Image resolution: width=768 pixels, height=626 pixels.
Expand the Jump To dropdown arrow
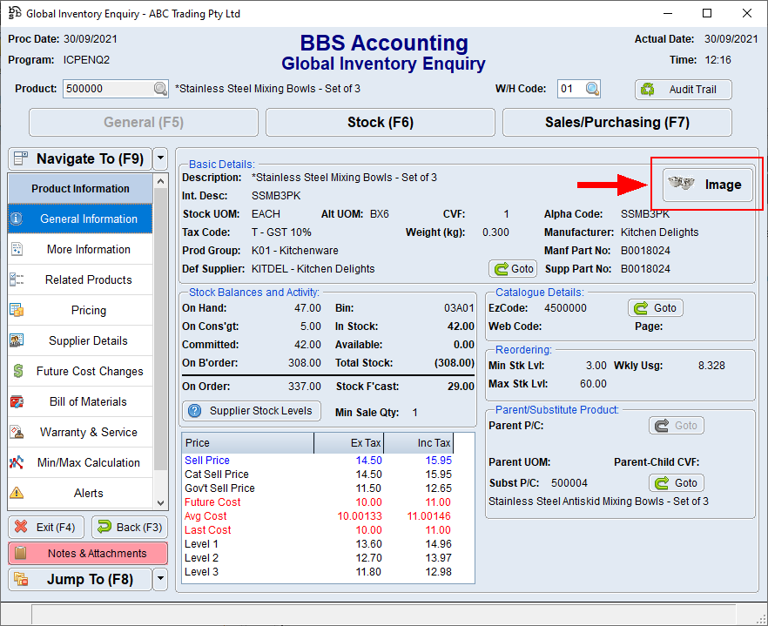(x=160, y=579)
